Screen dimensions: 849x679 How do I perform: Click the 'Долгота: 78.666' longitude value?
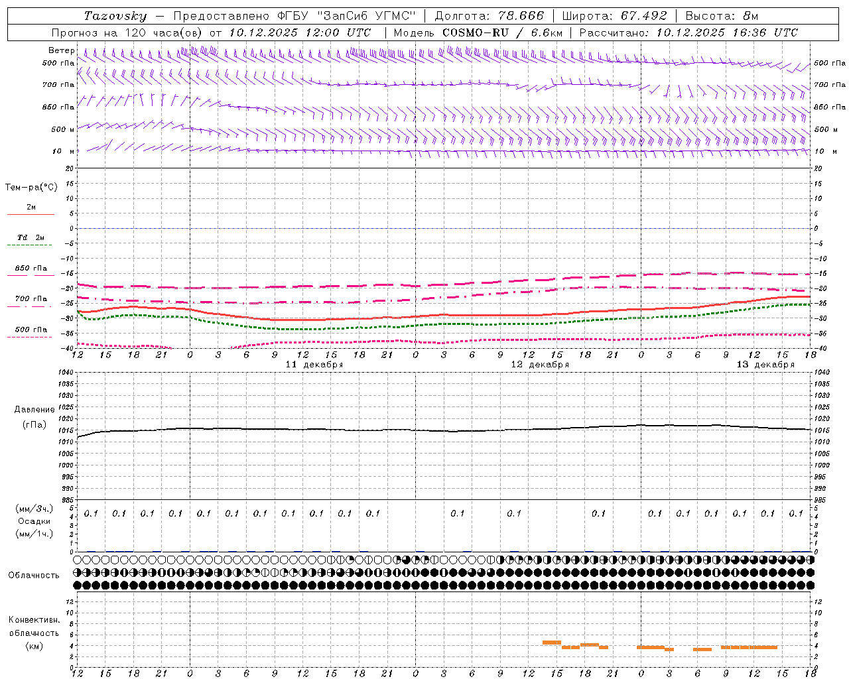[x=489, y=16]
